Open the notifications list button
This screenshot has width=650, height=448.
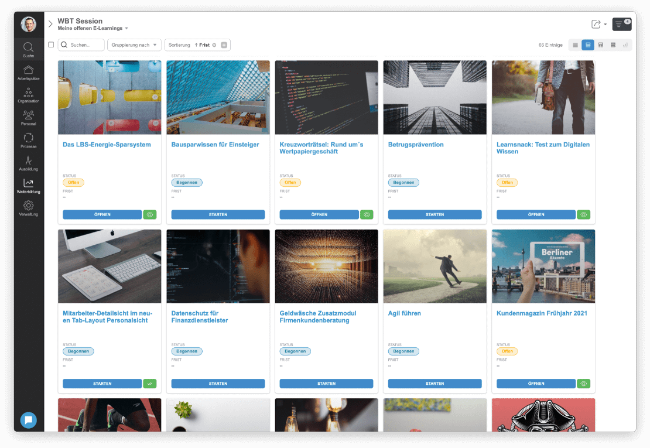pyautogui.click(x=621, y=24)
